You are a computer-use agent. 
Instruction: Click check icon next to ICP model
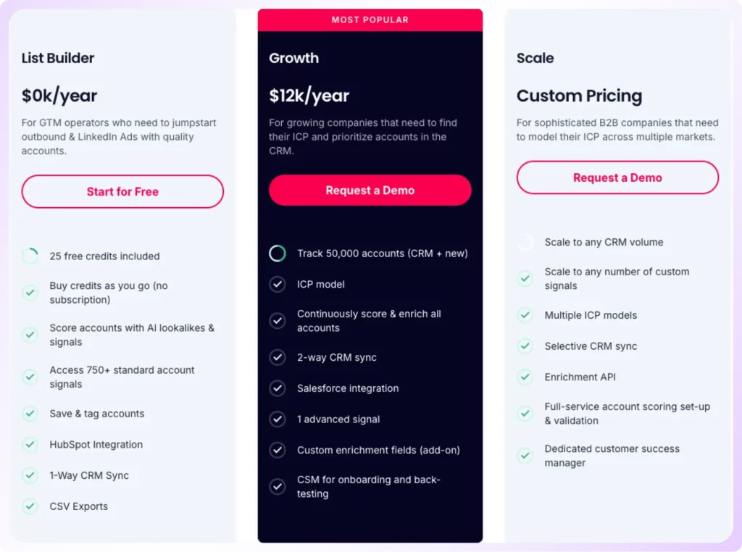[278, 284]
